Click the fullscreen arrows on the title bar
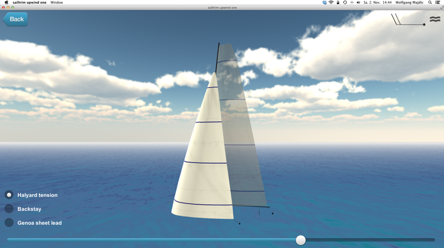Image resolution: width=444 pixels, height=248 pixels. pyautogui.click(x=442, y=8)
